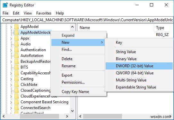The image size is (174, 120).
Task: Open the Edit menu
Action: 16,13
